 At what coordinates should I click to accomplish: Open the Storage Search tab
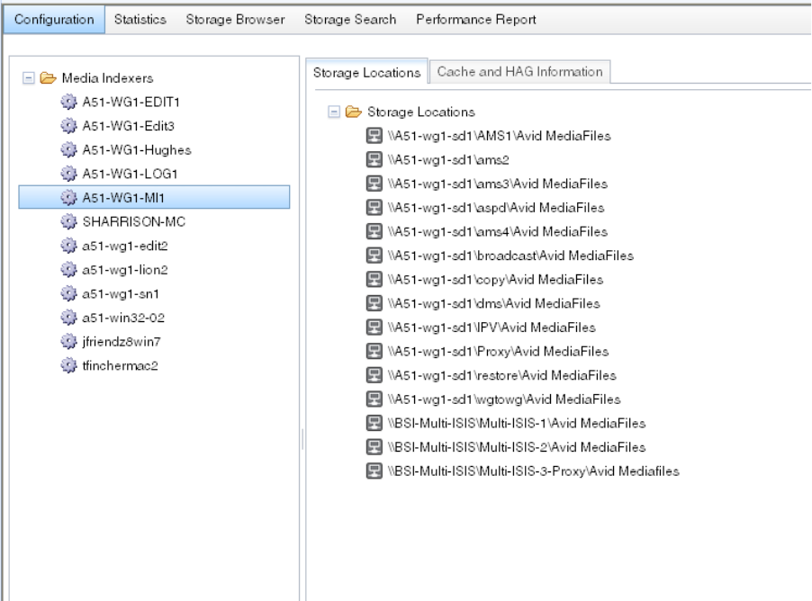click(x=350, y=20)
